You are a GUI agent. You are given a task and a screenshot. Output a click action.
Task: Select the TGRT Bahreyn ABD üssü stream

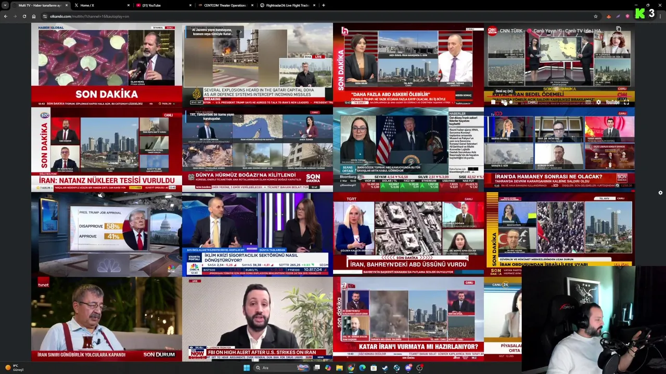tap(408, 235)
